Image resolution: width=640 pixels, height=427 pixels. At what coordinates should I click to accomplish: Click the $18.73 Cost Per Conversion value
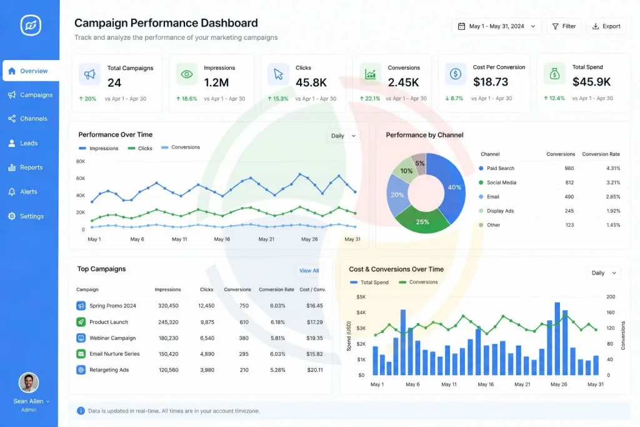[491, 82]
